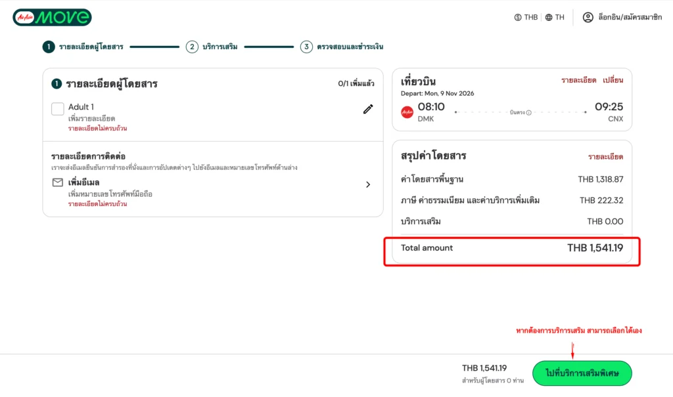Open the THB currency selector

pyautogui.click(x=526, y=17)
